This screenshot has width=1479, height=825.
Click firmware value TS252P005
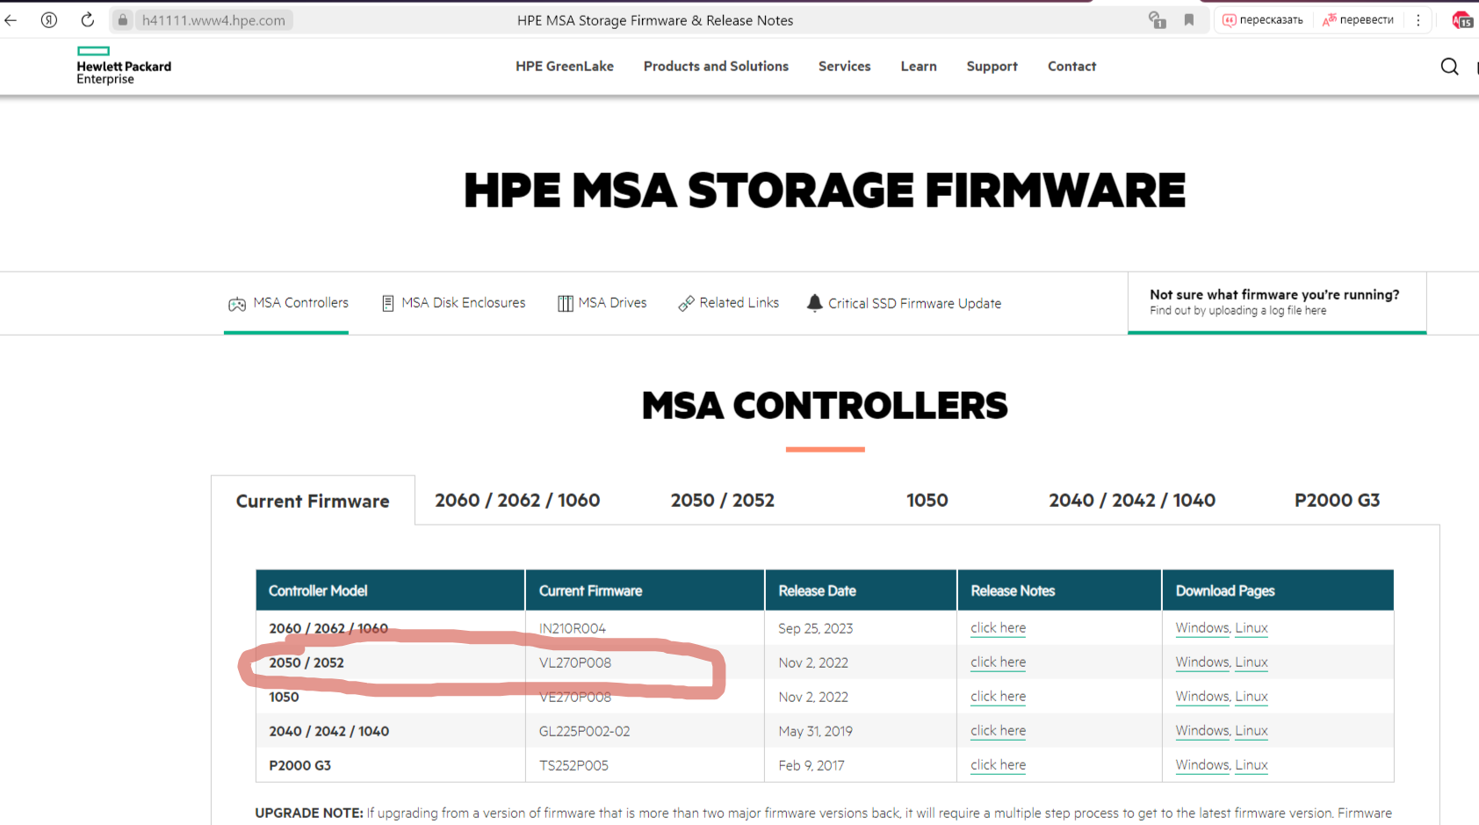click(x=574, y=765)
